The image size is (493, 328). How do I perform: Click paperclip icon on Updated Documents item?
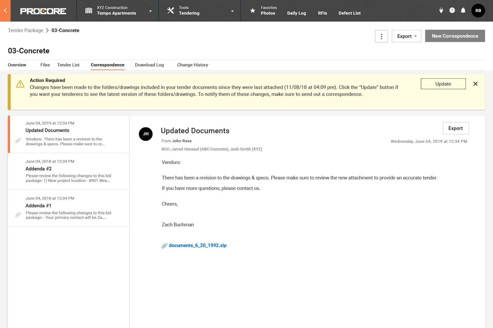pos(18,140)
